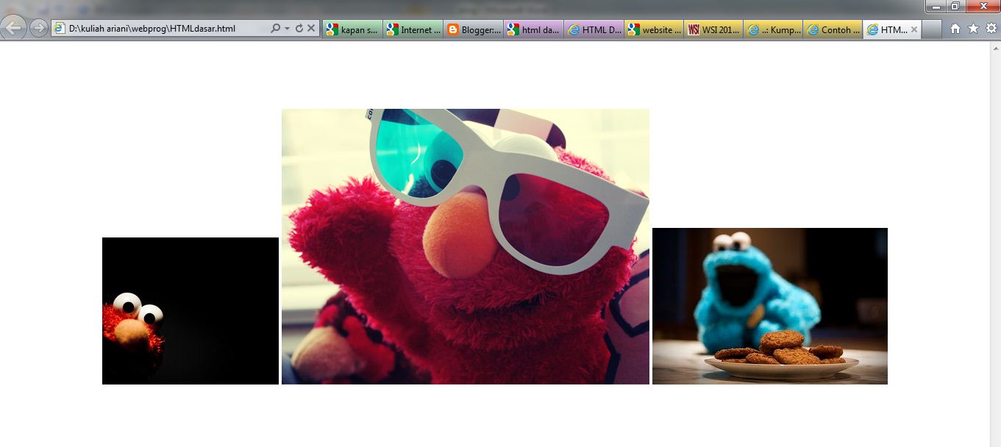Viewport: 1001px width, 447px height.
Task: Switch to the '..: Kump...' tab
Action: tap(773, 29)
